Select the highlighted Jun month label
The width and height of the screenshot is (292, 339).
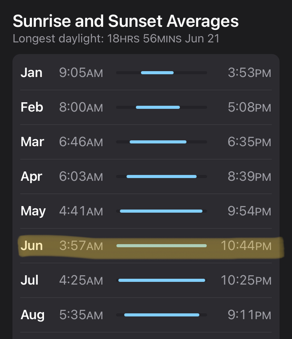pyautogui.click(x=32, y=246)
